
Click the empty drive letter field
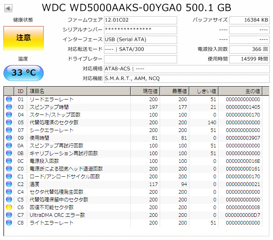coord(141,59)
